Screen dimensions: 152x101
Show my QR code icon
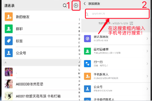point(131,23)
